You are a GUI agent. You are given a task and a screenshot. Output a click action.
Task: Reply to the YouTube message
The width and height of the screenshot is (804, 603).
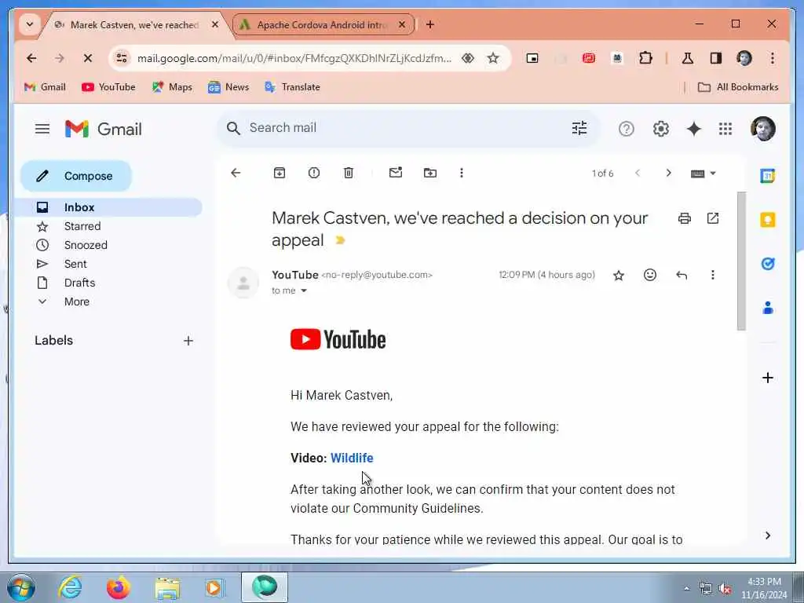click(x=682, y=276)
